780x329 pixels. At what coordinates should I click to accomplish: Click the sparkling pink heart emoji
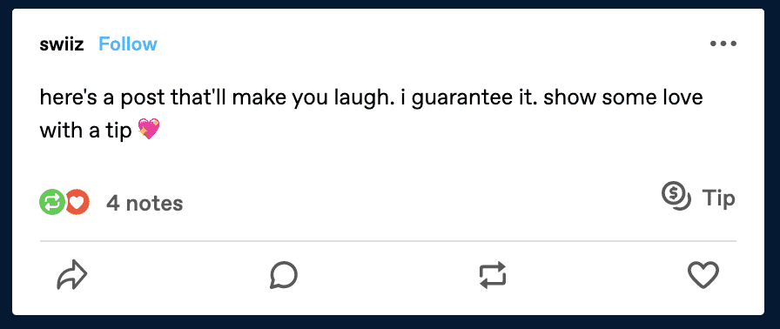[149, 129]
